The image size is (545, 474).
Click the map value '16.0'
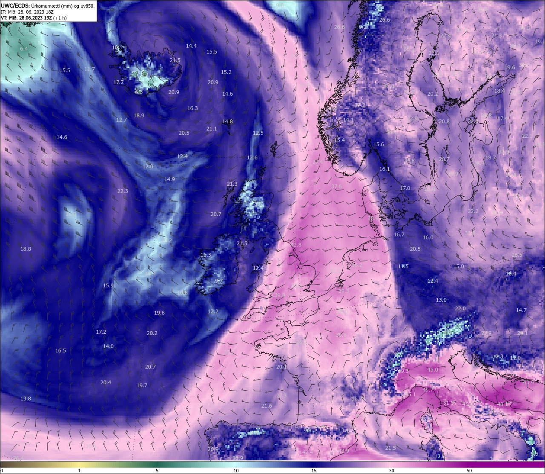coord(428,238)
